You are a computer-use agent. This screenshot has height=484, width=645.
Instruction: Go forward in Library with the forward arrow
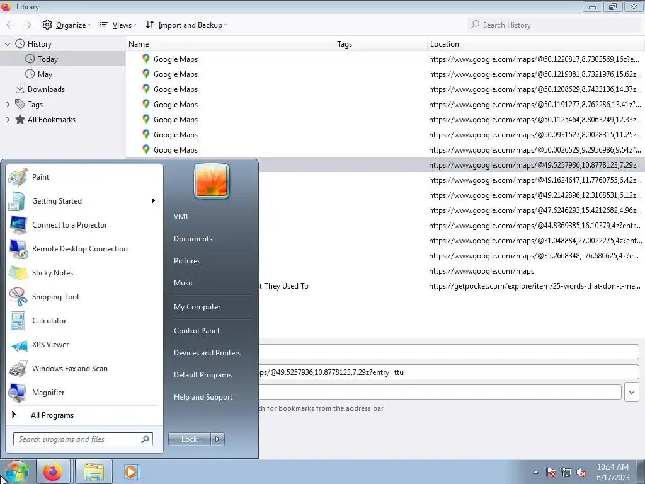tap(27, 25)
